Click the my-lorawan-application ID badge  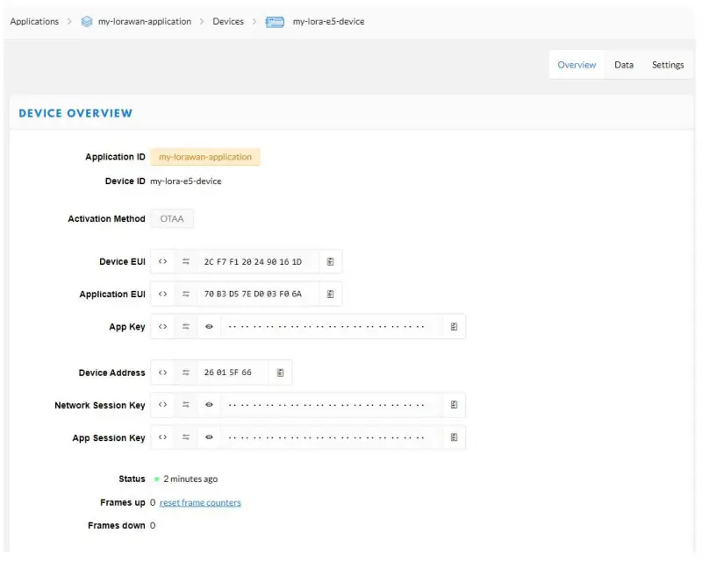(205, 157)
